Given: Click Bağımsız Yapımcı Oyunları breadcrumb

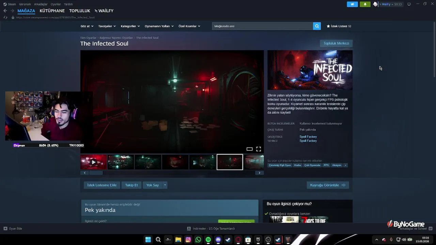Looking at the screenshot, I should pyautogui.click(x=116, y=38).
